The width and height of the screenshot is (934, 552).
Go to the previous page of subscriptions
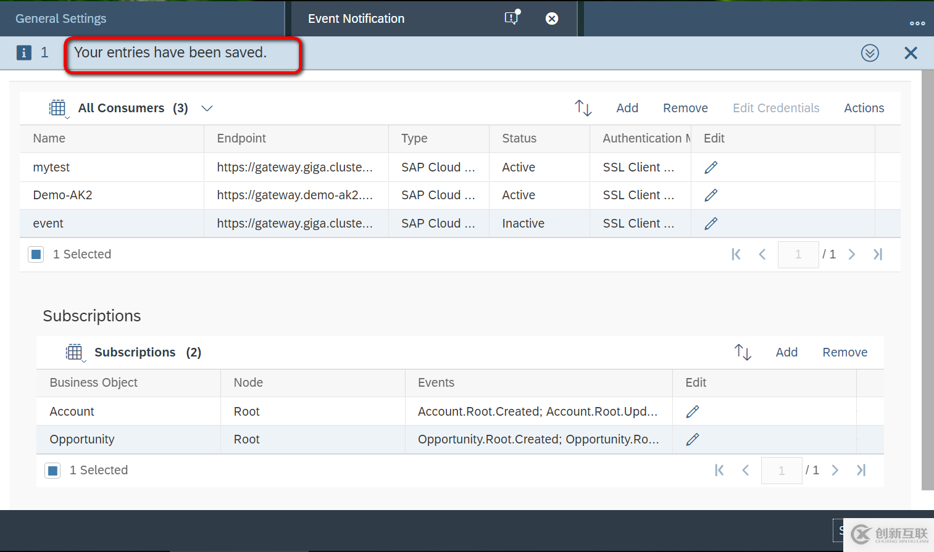click(745, 470)
